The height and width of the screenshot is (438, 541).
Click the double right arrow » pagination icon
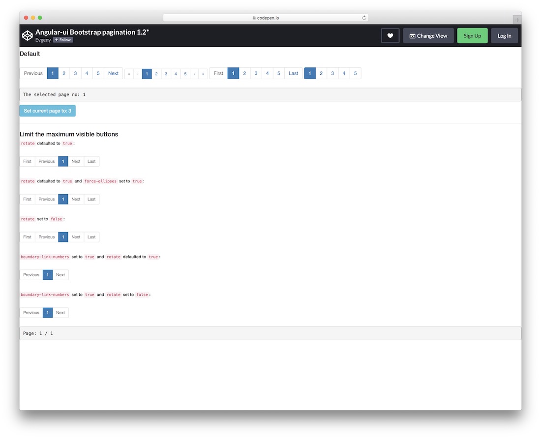point(203,73)
